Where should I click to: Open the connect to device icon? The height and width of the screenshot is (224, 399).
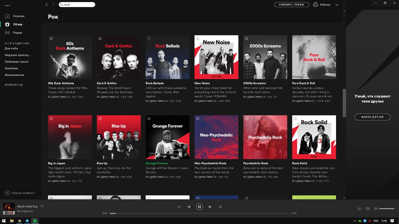(368, 209)
